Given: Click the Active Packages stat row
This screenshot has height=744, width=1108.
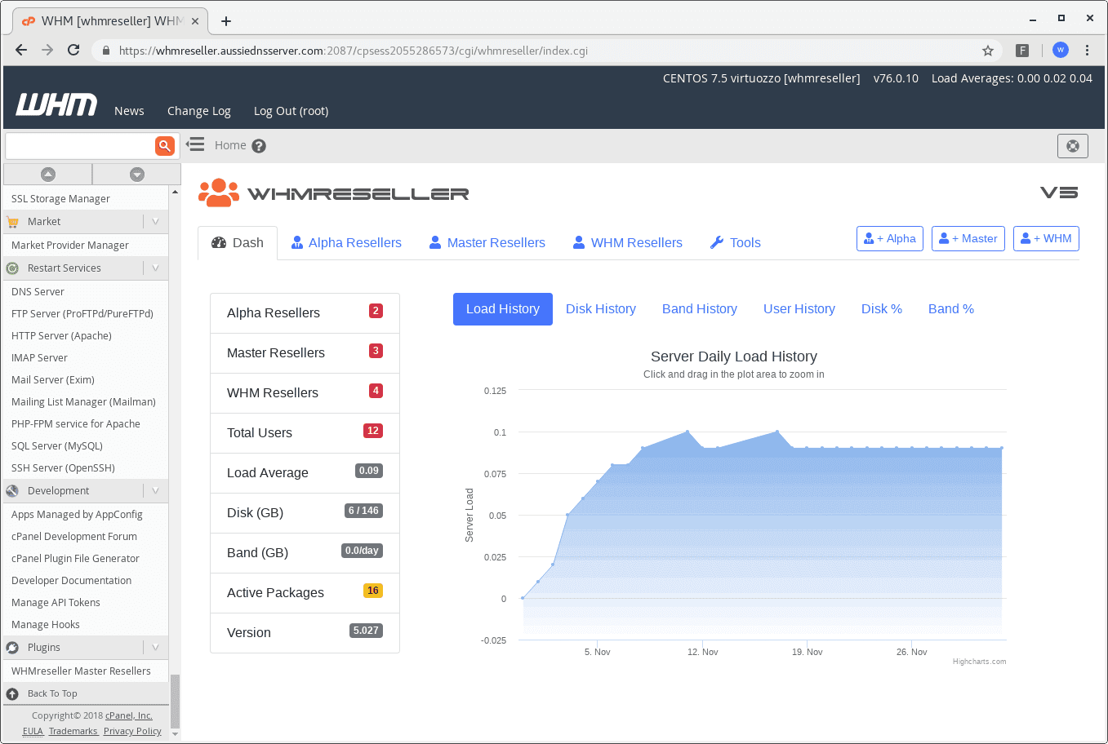Looking at the screenshot, I should 305,593.
